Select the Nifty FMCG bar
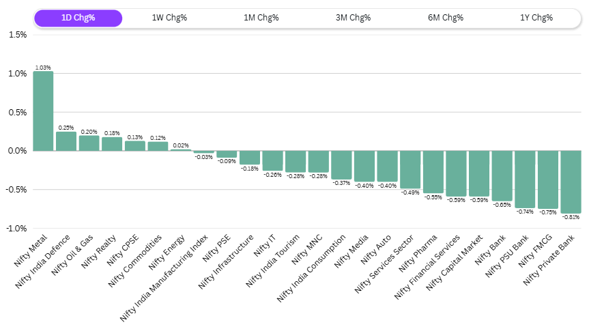589x329 pixels. coord(548,180)
